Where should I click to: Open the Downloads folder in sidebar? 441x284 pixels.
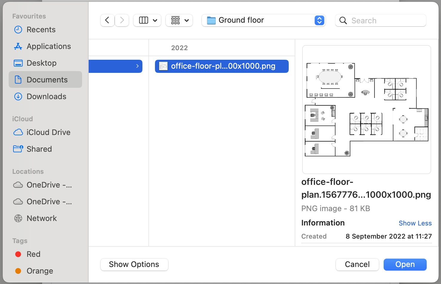(x=46, y=96)
